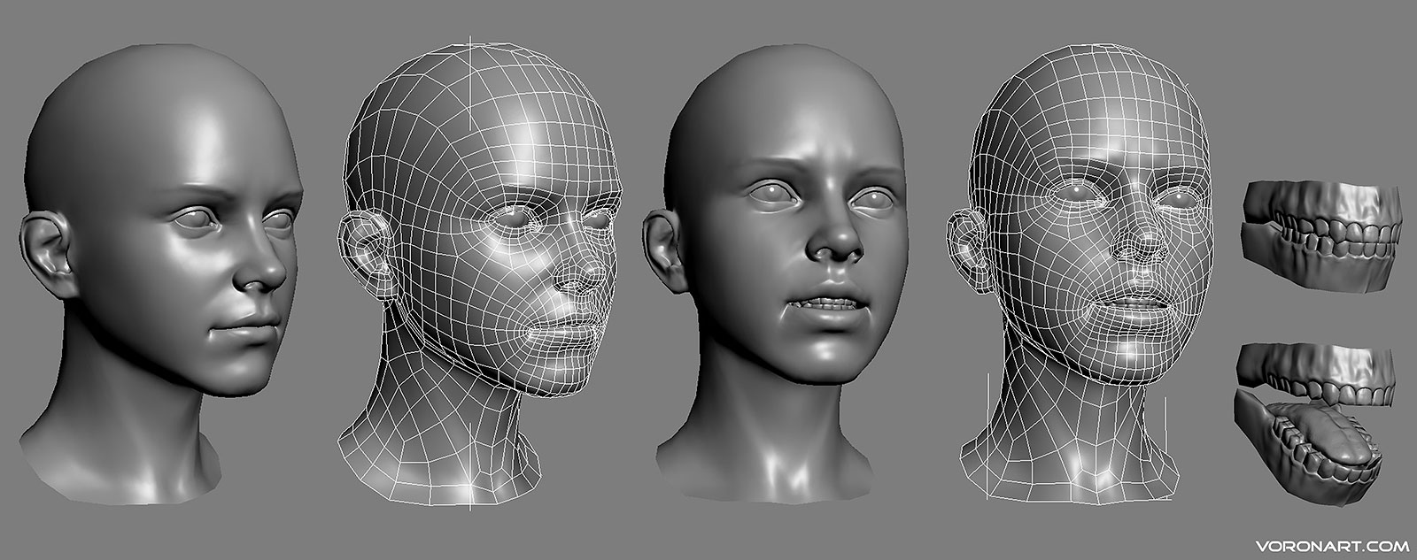This screenshot has width=1417, height=560.
Task: Select the wireframe head with closed mouth
Action: pos(483,274)
